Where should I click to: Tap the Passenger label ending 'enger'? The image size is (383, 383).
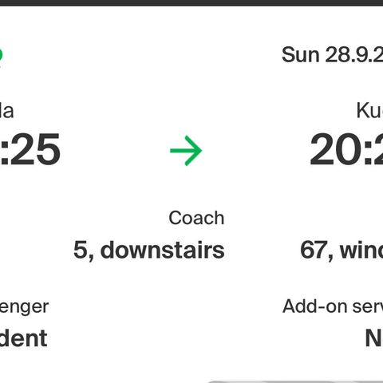[x=24, y=307]
